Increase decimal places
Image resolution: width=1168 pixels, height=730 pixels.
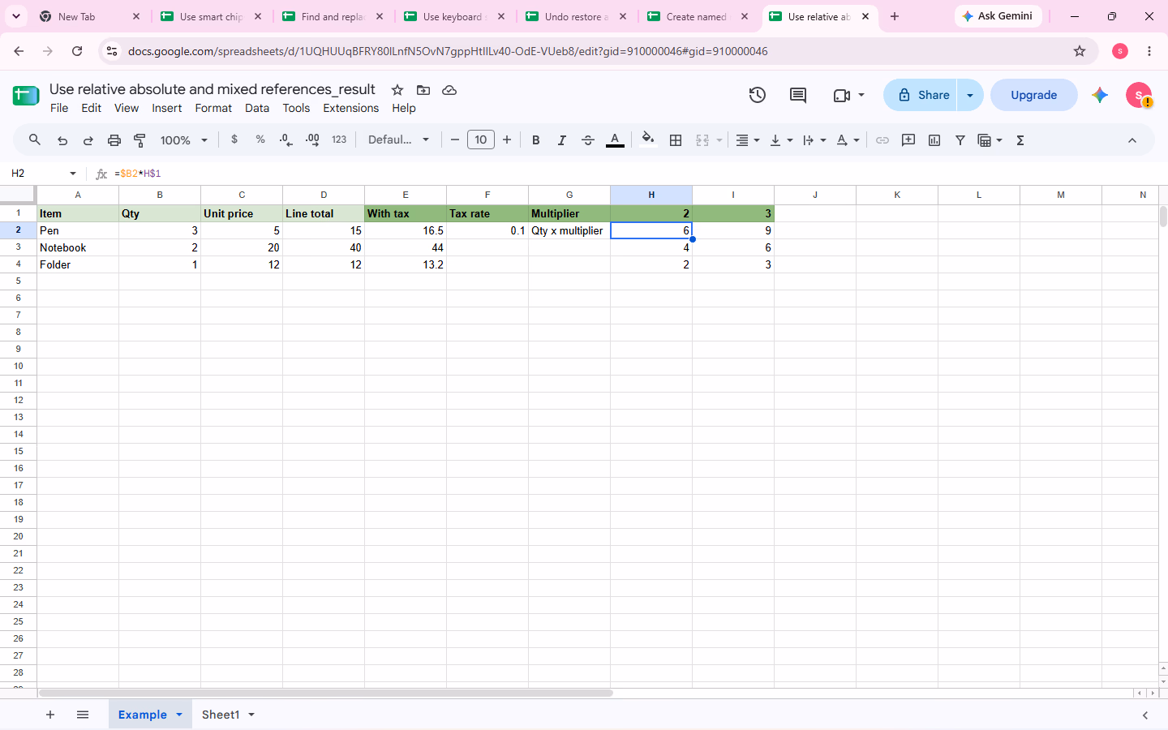pos(312,140)
